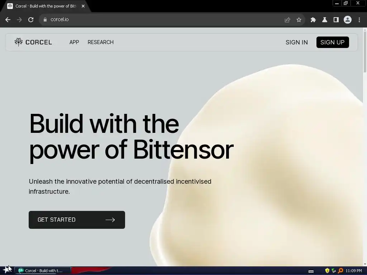The image size is (367, 275).
Task: Click the padlock site info icon
Action: click(x=45, y=20)
